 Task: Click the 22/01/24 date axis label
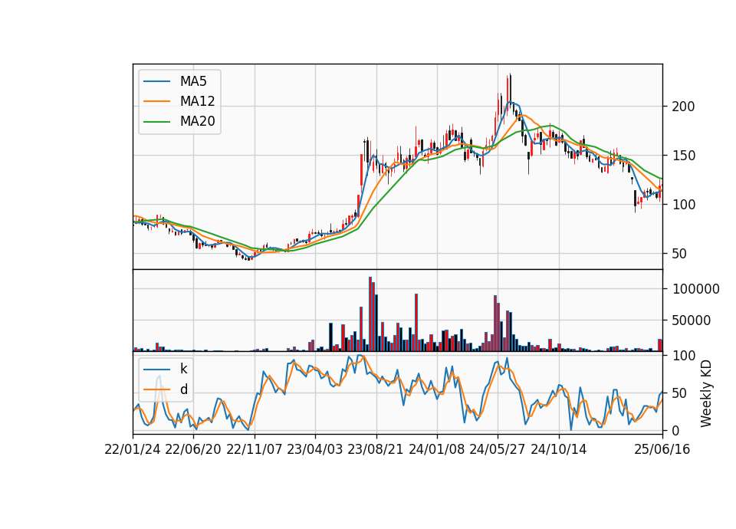133,449
